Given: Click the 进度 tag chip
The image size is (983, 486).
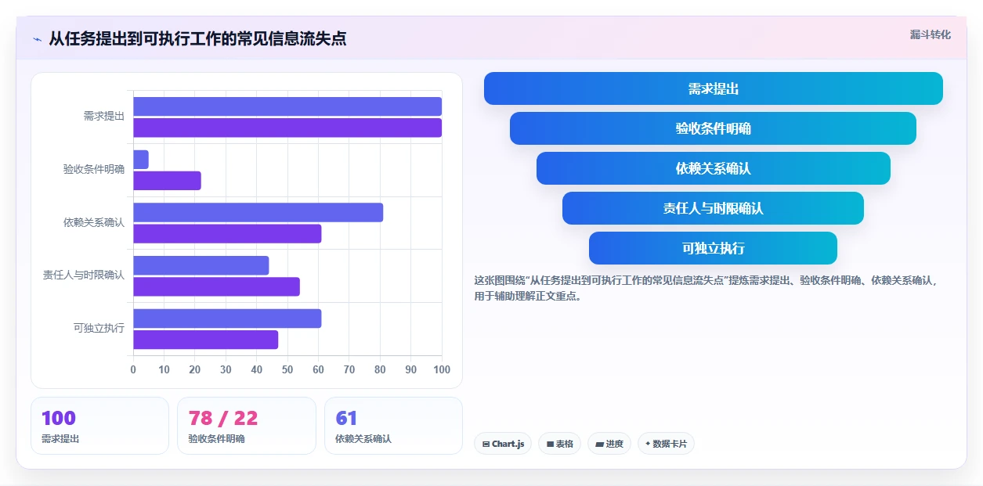Looking at the screenshot, I should 609,444.
